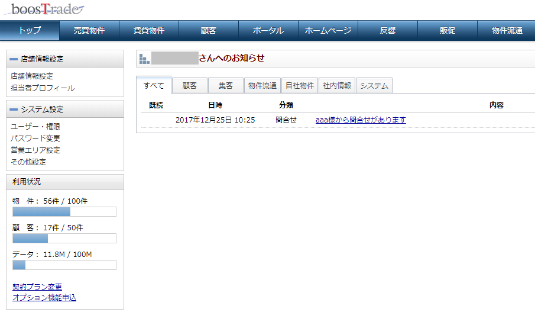Collapse the 店舗情報設定 section
Viewport: 535px width, 312px height.
[14, 59]
